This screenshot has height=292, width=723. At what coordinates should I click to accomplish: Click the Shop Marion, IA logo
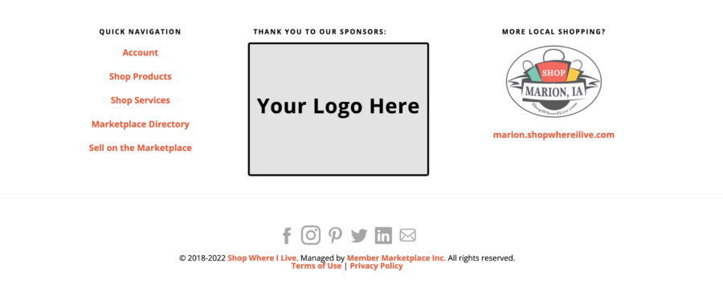click(x=553, y=81)
